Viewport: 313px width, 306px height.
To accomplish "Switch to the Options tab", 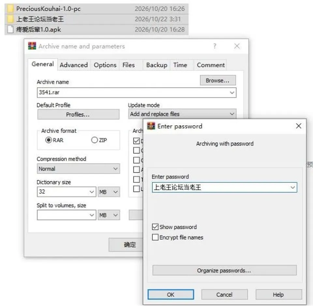I will (105, 65).
